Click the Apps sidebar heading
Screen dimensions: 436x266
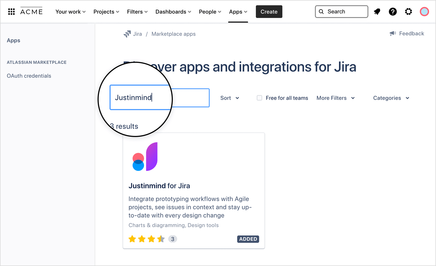click(14, 40)
